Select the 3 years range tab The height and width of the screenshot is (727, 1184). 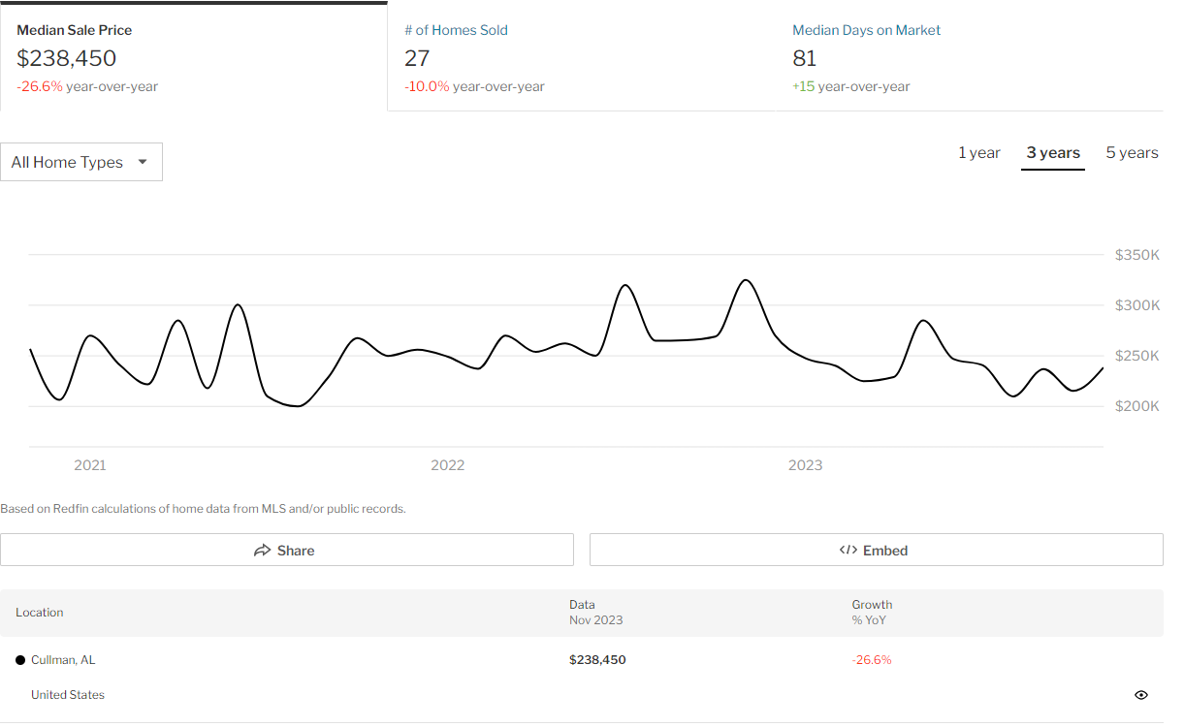click(x=1052, y=153)
